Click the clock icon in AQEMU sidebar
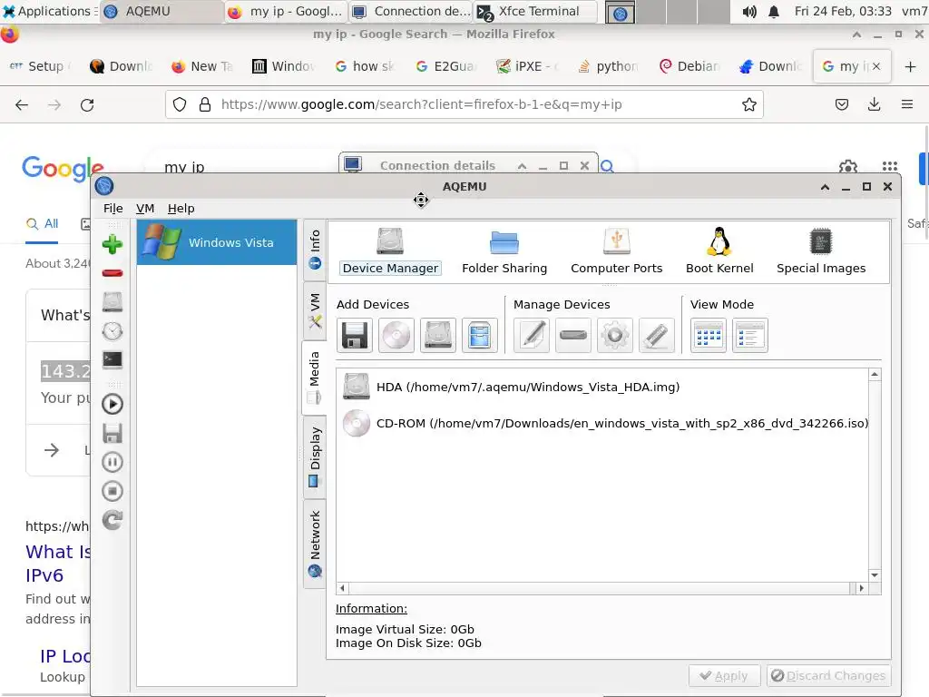 click(112, 330)
